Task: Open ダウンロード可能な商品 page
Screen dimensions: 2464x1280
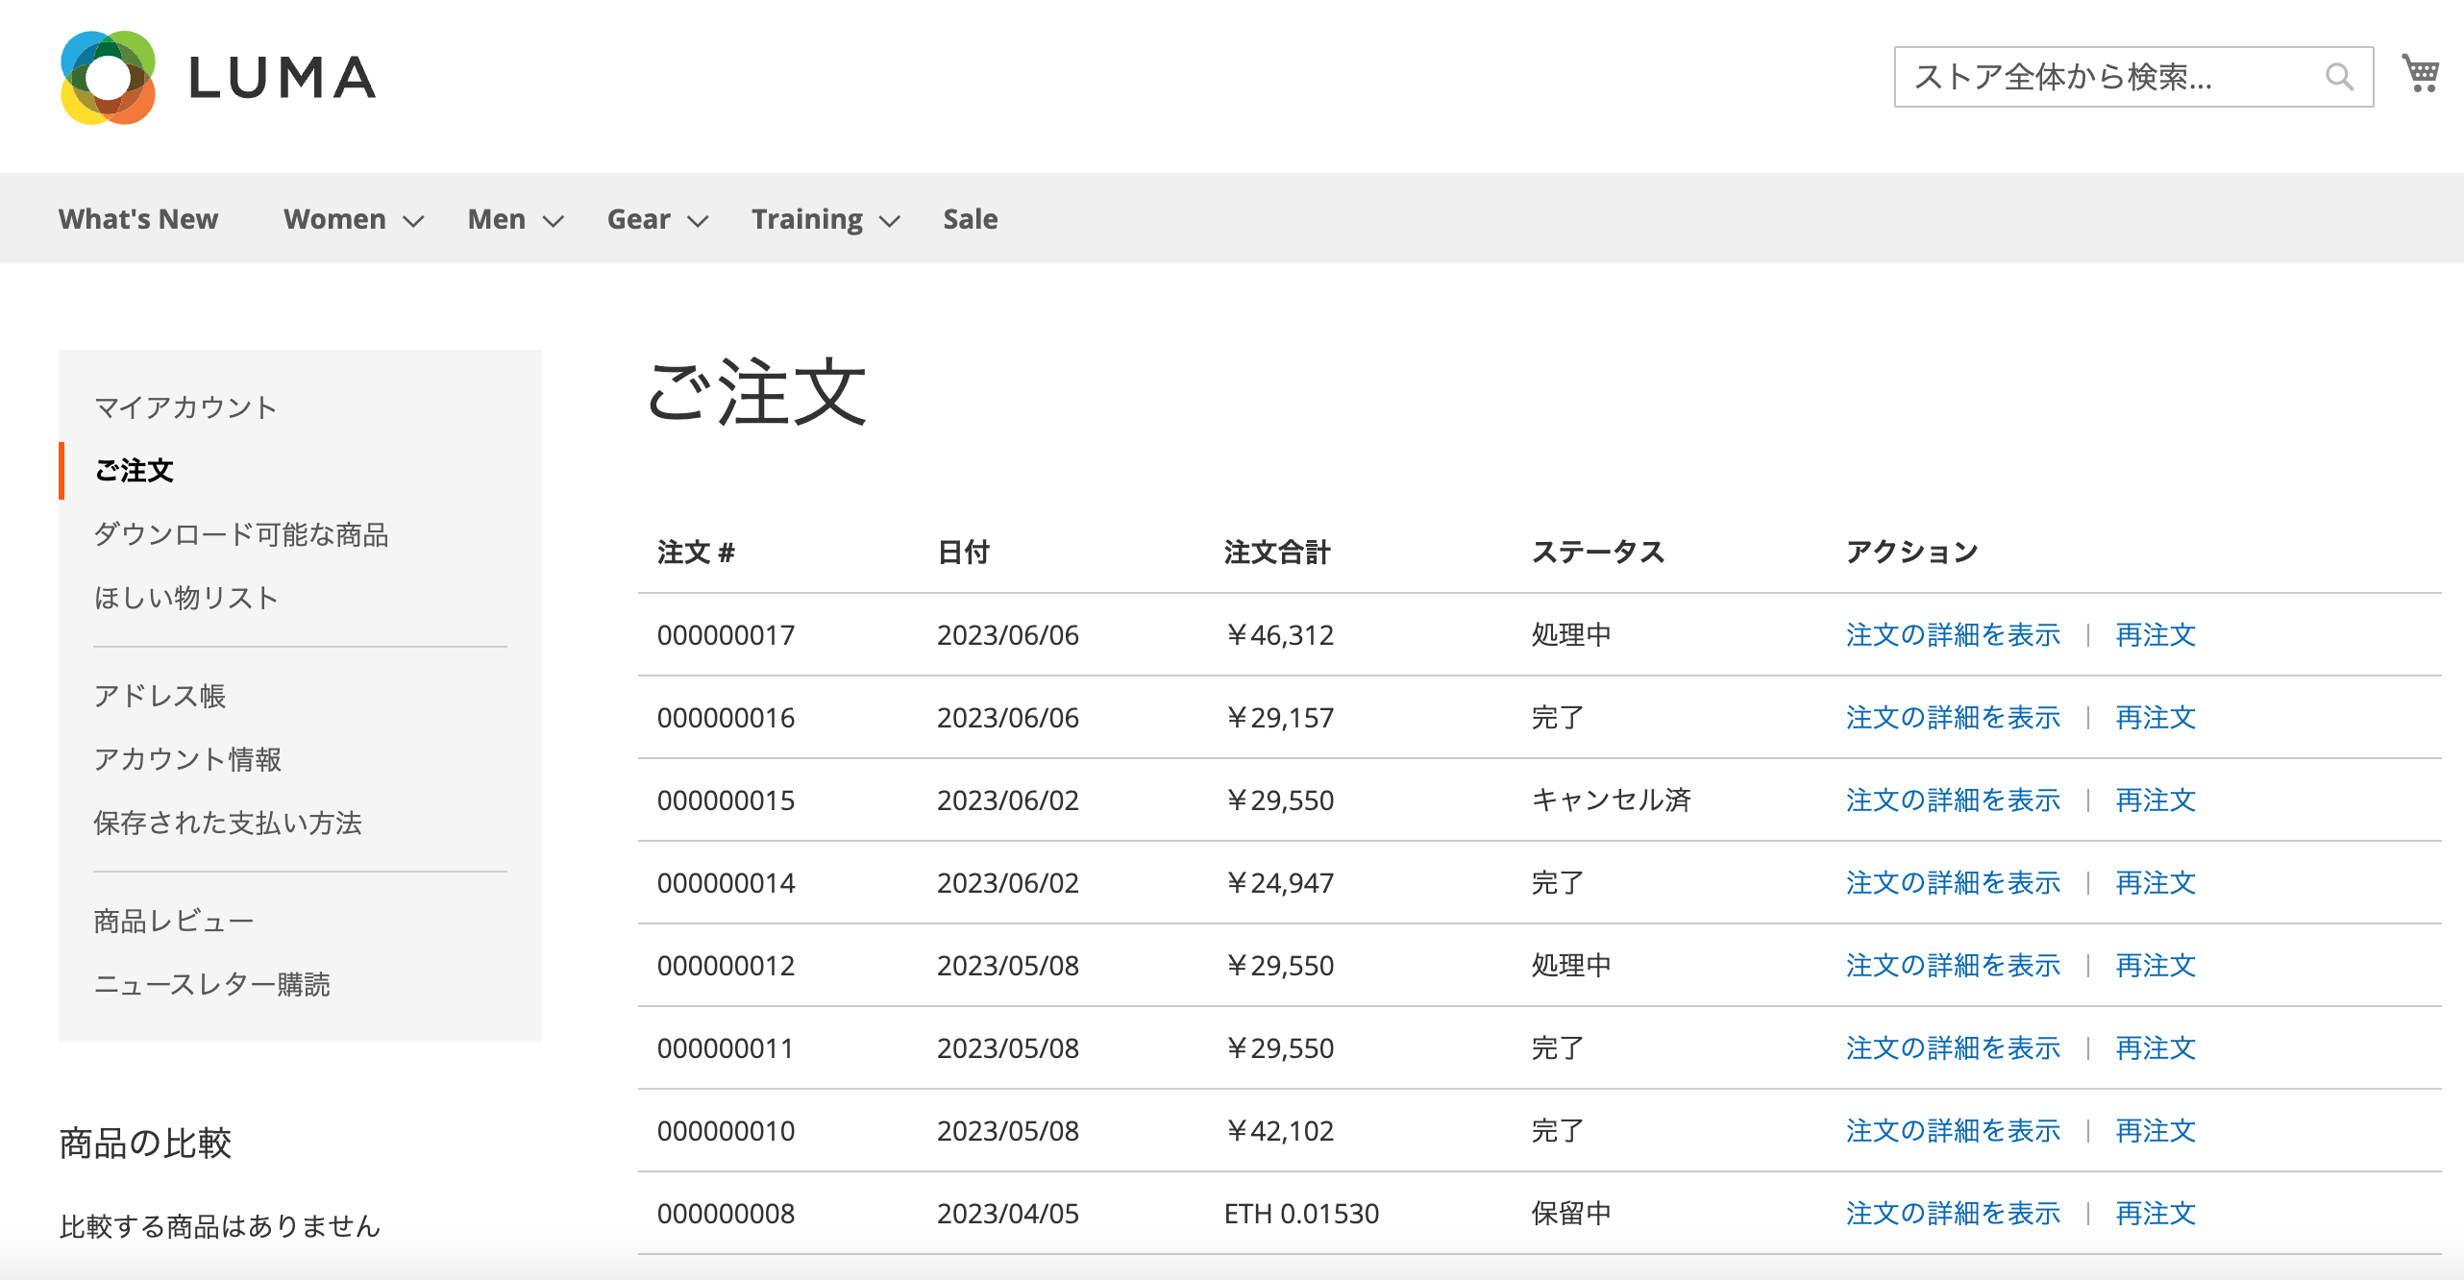Action: [241, 534]
